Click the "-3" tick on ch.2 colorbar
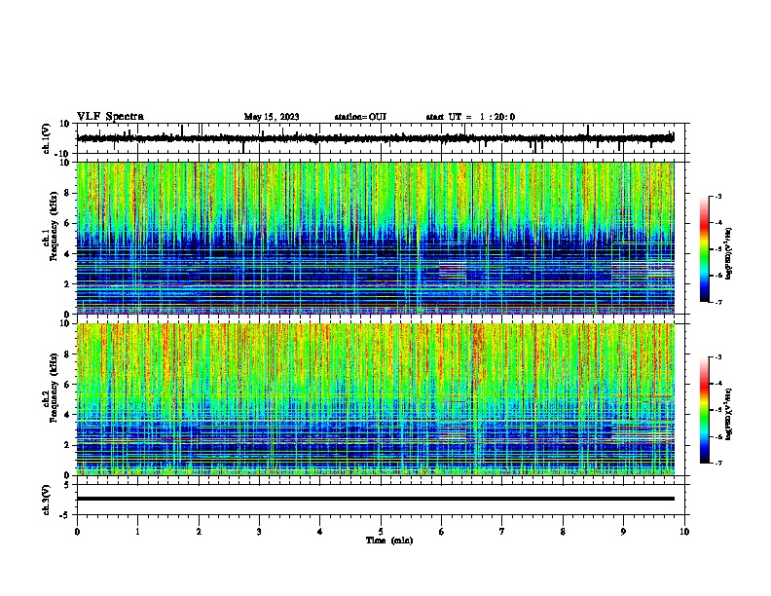This screenshot has height=596, width=771. [x=718, y=357]
